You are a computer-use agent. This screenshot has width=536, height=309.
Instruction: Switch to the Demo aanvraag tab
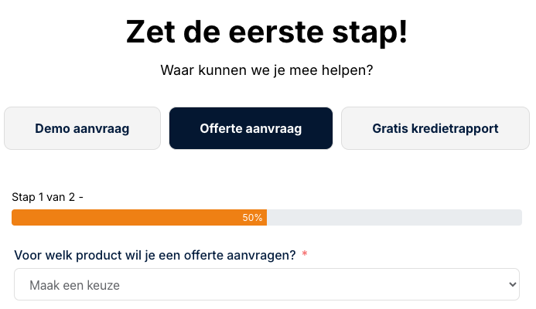[x=82, y=128]
